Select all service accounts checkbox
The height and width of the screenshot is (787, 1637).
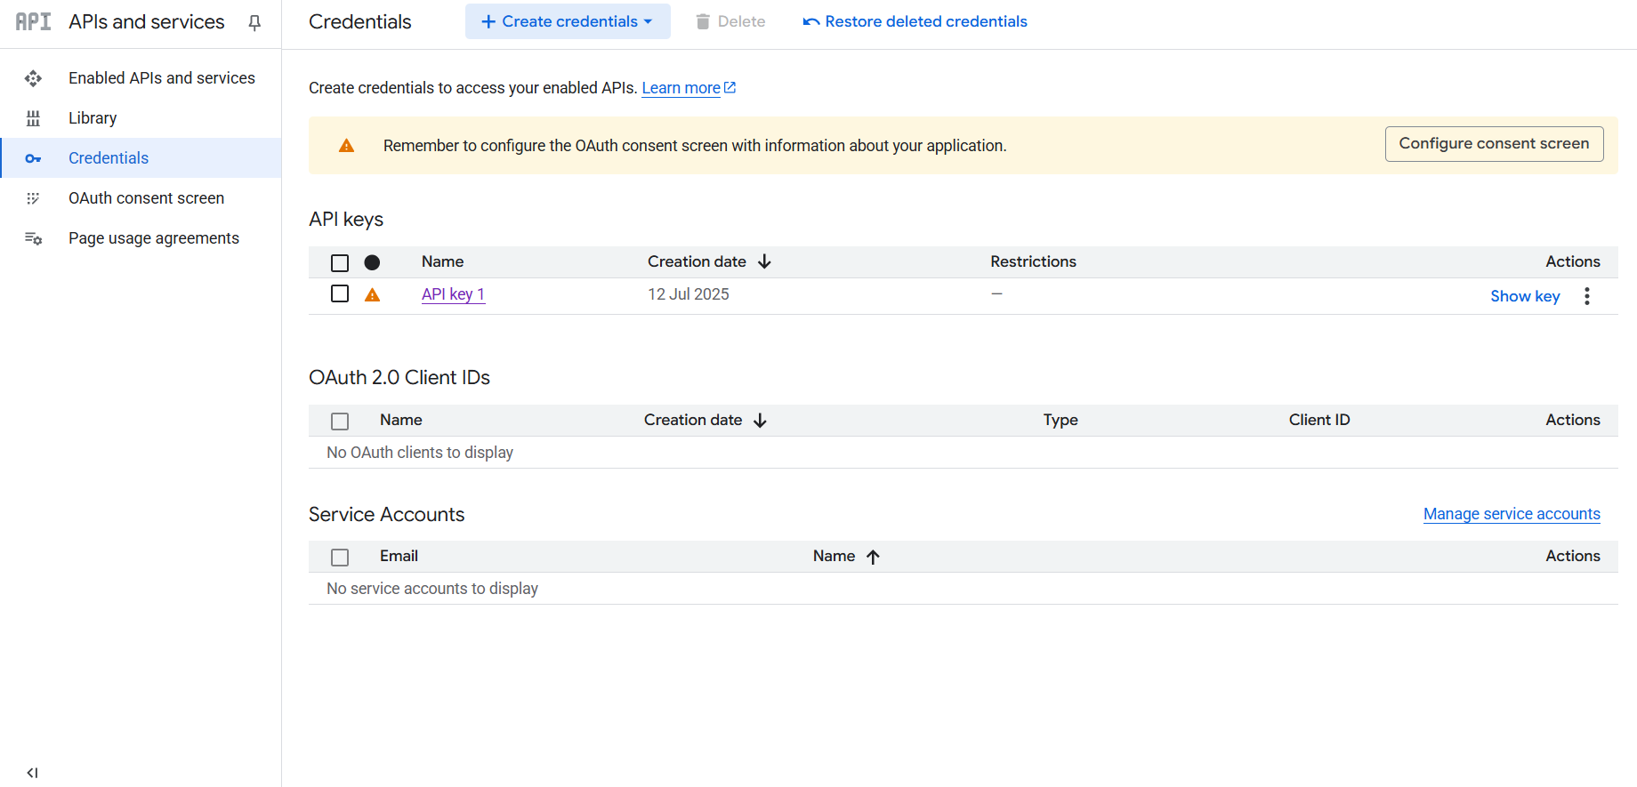340,557
